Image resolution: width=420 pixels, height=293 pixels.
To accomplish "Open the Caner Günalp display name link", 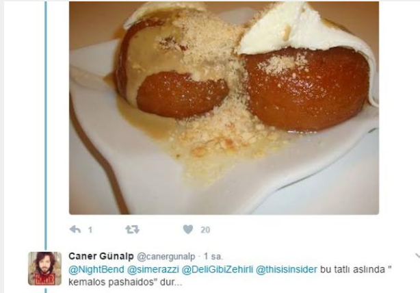I will 101,256.
